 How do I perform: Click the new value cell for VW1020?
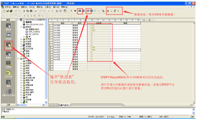pyautogui.click(x=125, y=50)
